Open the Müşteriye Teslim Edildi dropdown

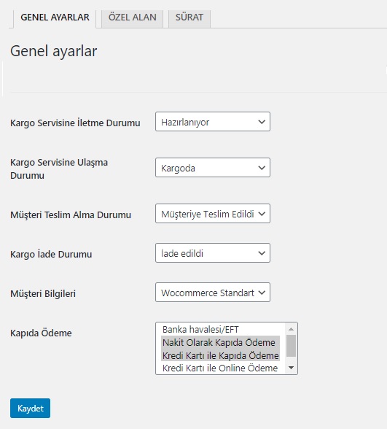pos(213,213)
